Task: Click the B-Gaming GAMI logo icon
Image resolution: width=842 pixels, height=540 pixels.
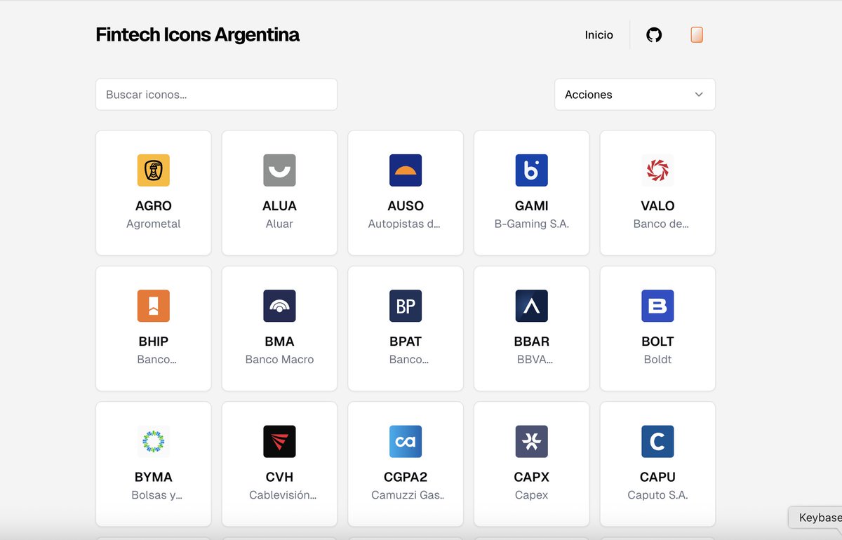Action: point(531,170)
